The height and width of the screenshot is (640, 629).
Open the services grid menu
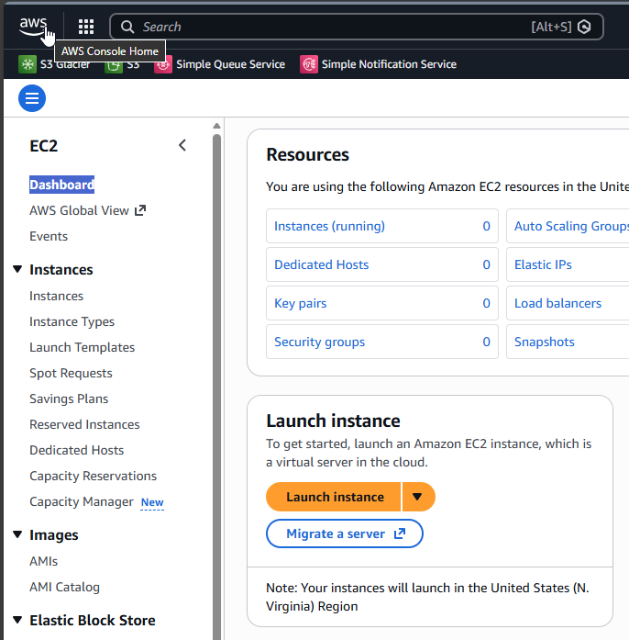pos(86,27)
